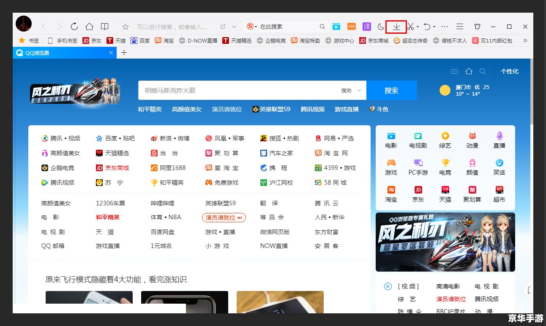Open 聚划算 category icon
Screen dimensions: 546x326
472,194
